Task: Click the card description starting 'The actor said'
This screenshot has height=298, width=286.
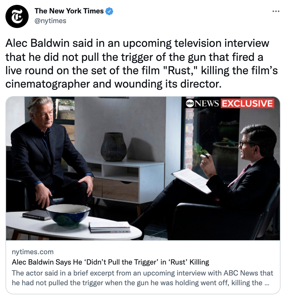Action: (142, 278)
